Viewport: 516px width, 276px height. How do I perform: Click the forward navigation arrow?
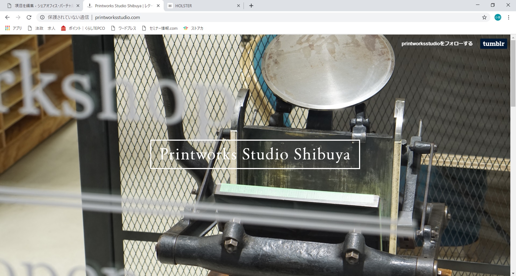[18, 17]
